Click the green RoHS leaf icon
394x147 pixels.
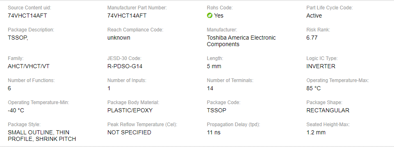click(x=210, y=16)
